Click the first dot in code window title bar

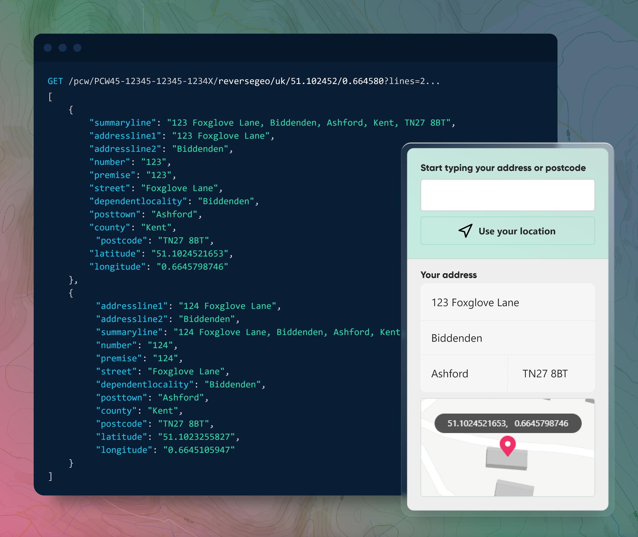[x=48, y=48]
